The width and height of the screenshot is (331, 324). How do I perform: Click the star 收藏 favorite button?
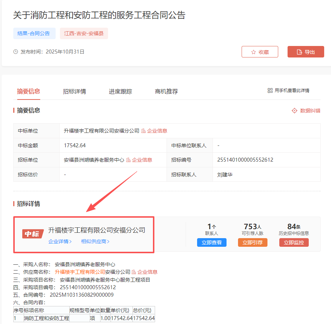(260, 52)
